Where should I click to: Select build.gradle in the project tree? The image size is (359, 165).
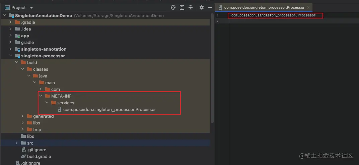(x=39, y=157)
